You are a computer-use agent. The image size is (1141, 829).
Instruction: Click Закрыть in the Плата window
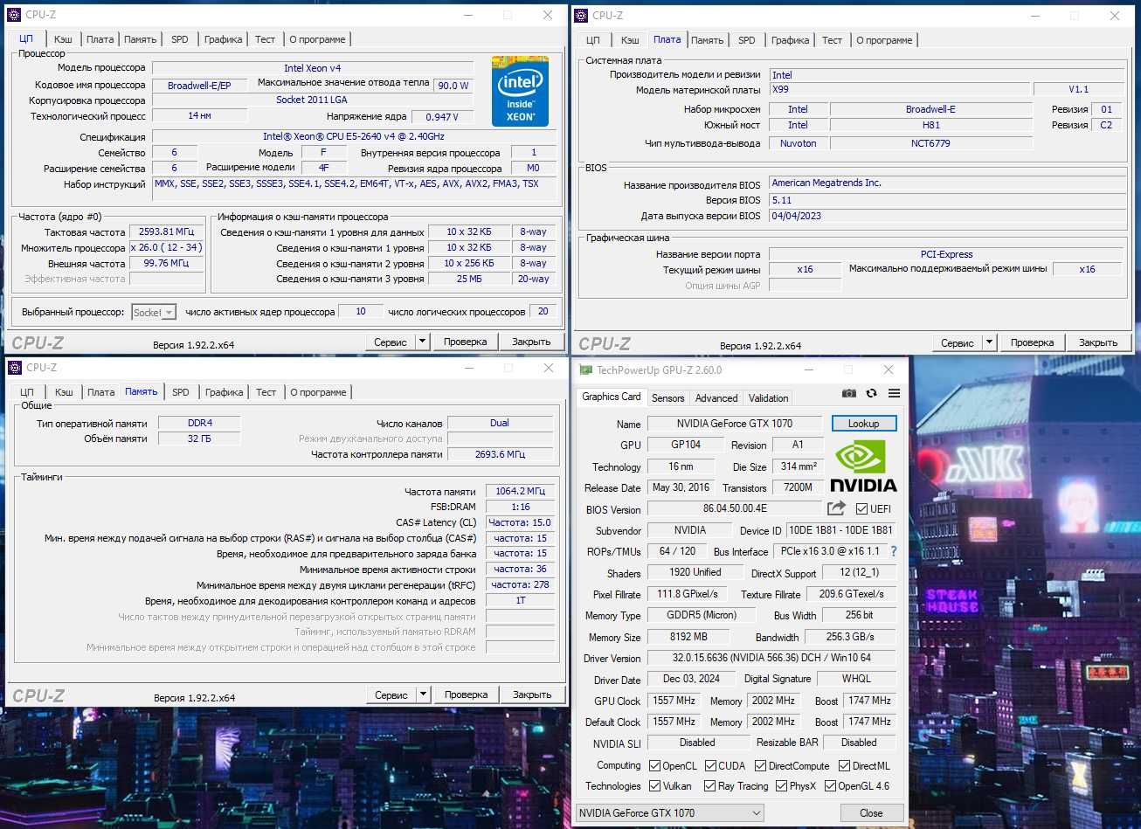[x=1098, y=342]
